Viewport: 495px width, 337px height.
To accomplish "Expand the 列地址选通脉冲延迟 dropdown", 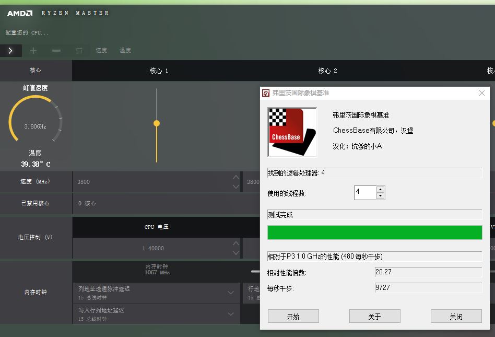I will coord(230,293).
